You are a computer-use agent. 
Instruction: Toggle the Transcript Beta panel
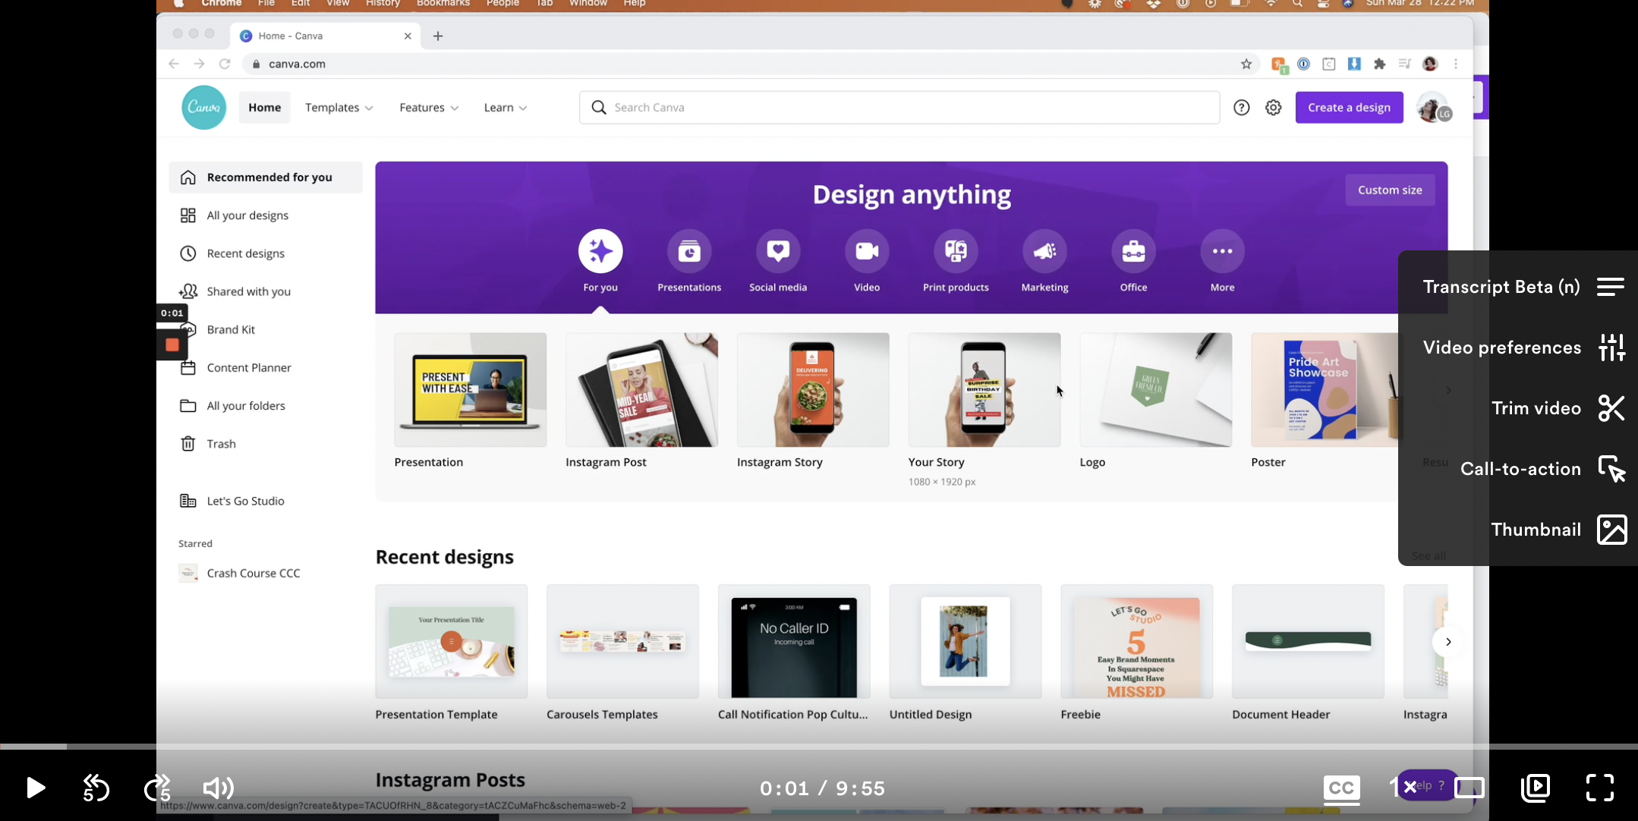1610,287
